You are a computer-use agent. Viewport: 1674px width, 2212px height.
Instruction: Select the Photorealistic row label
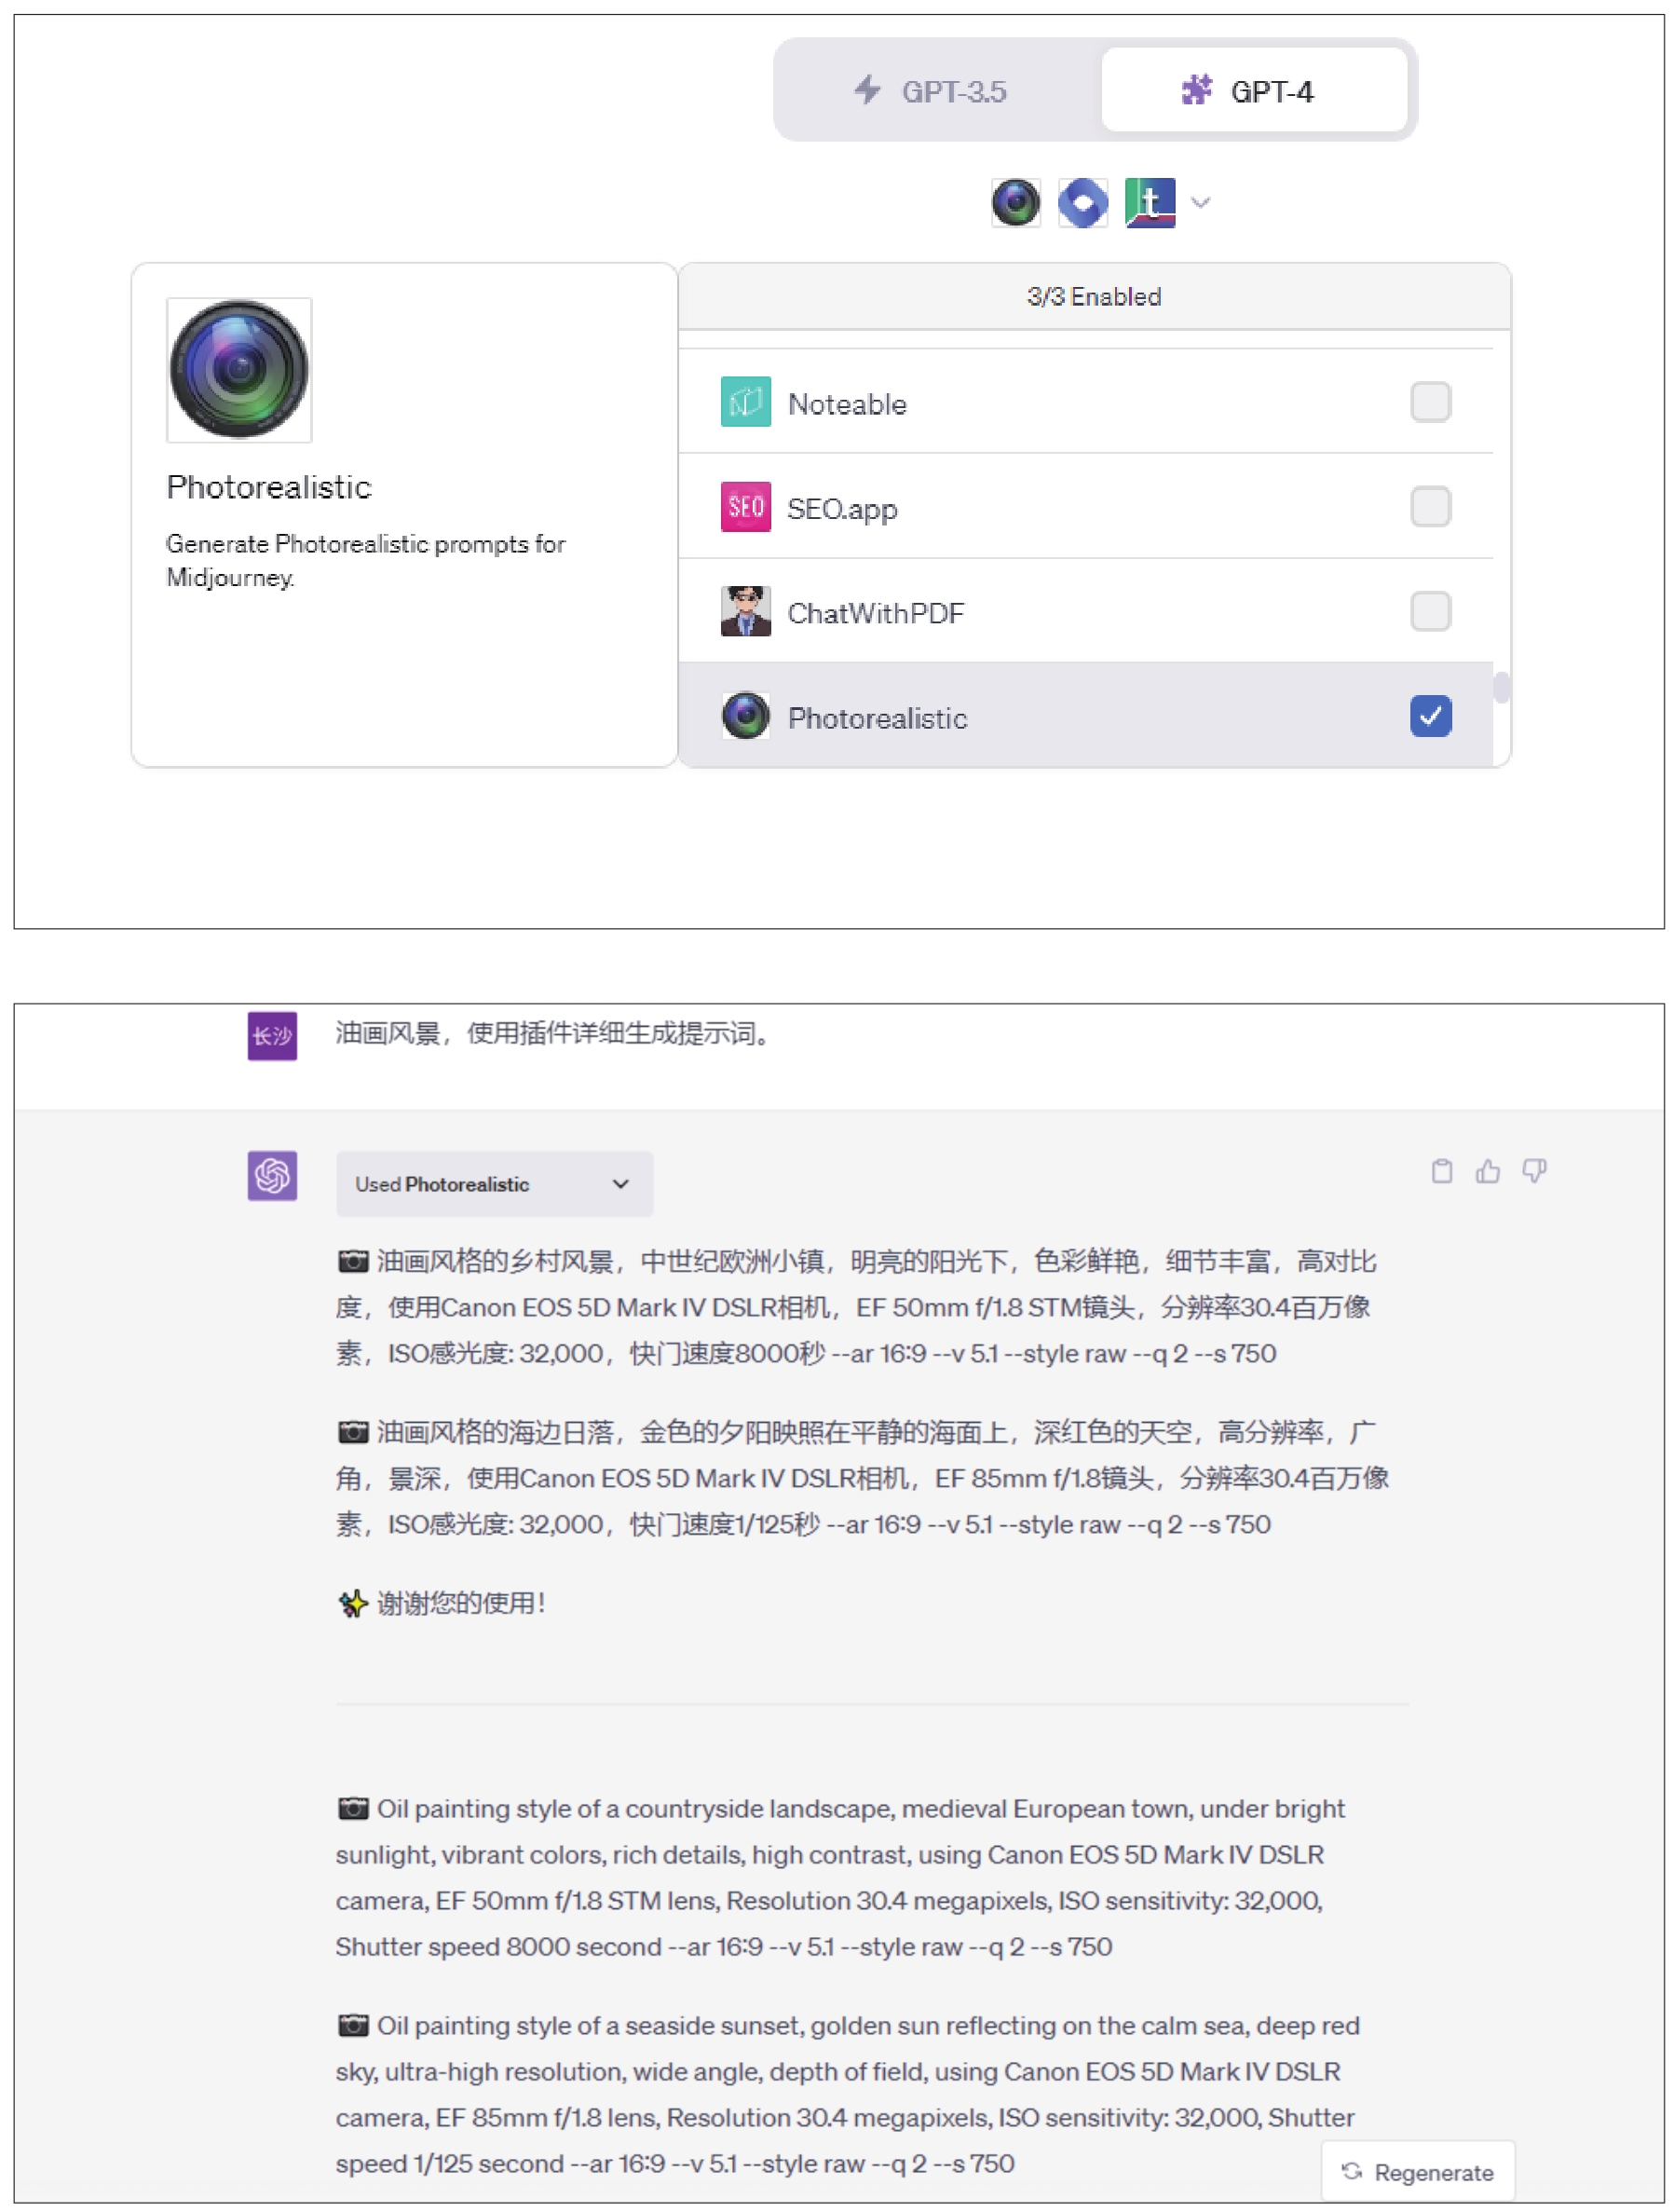[x=877, y=718]
